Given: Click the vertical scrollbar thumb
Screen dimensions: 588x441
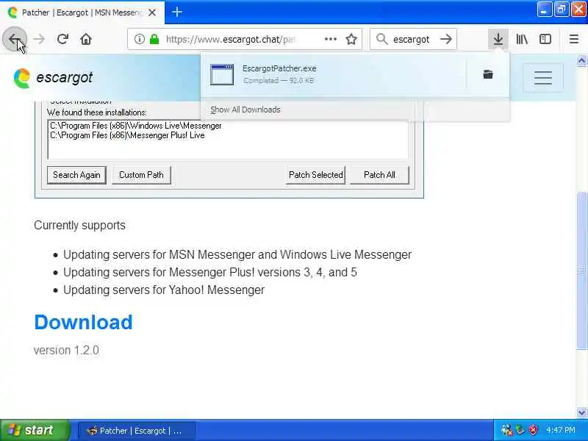Looking at the screenshot, I should [x=581, y=270].
